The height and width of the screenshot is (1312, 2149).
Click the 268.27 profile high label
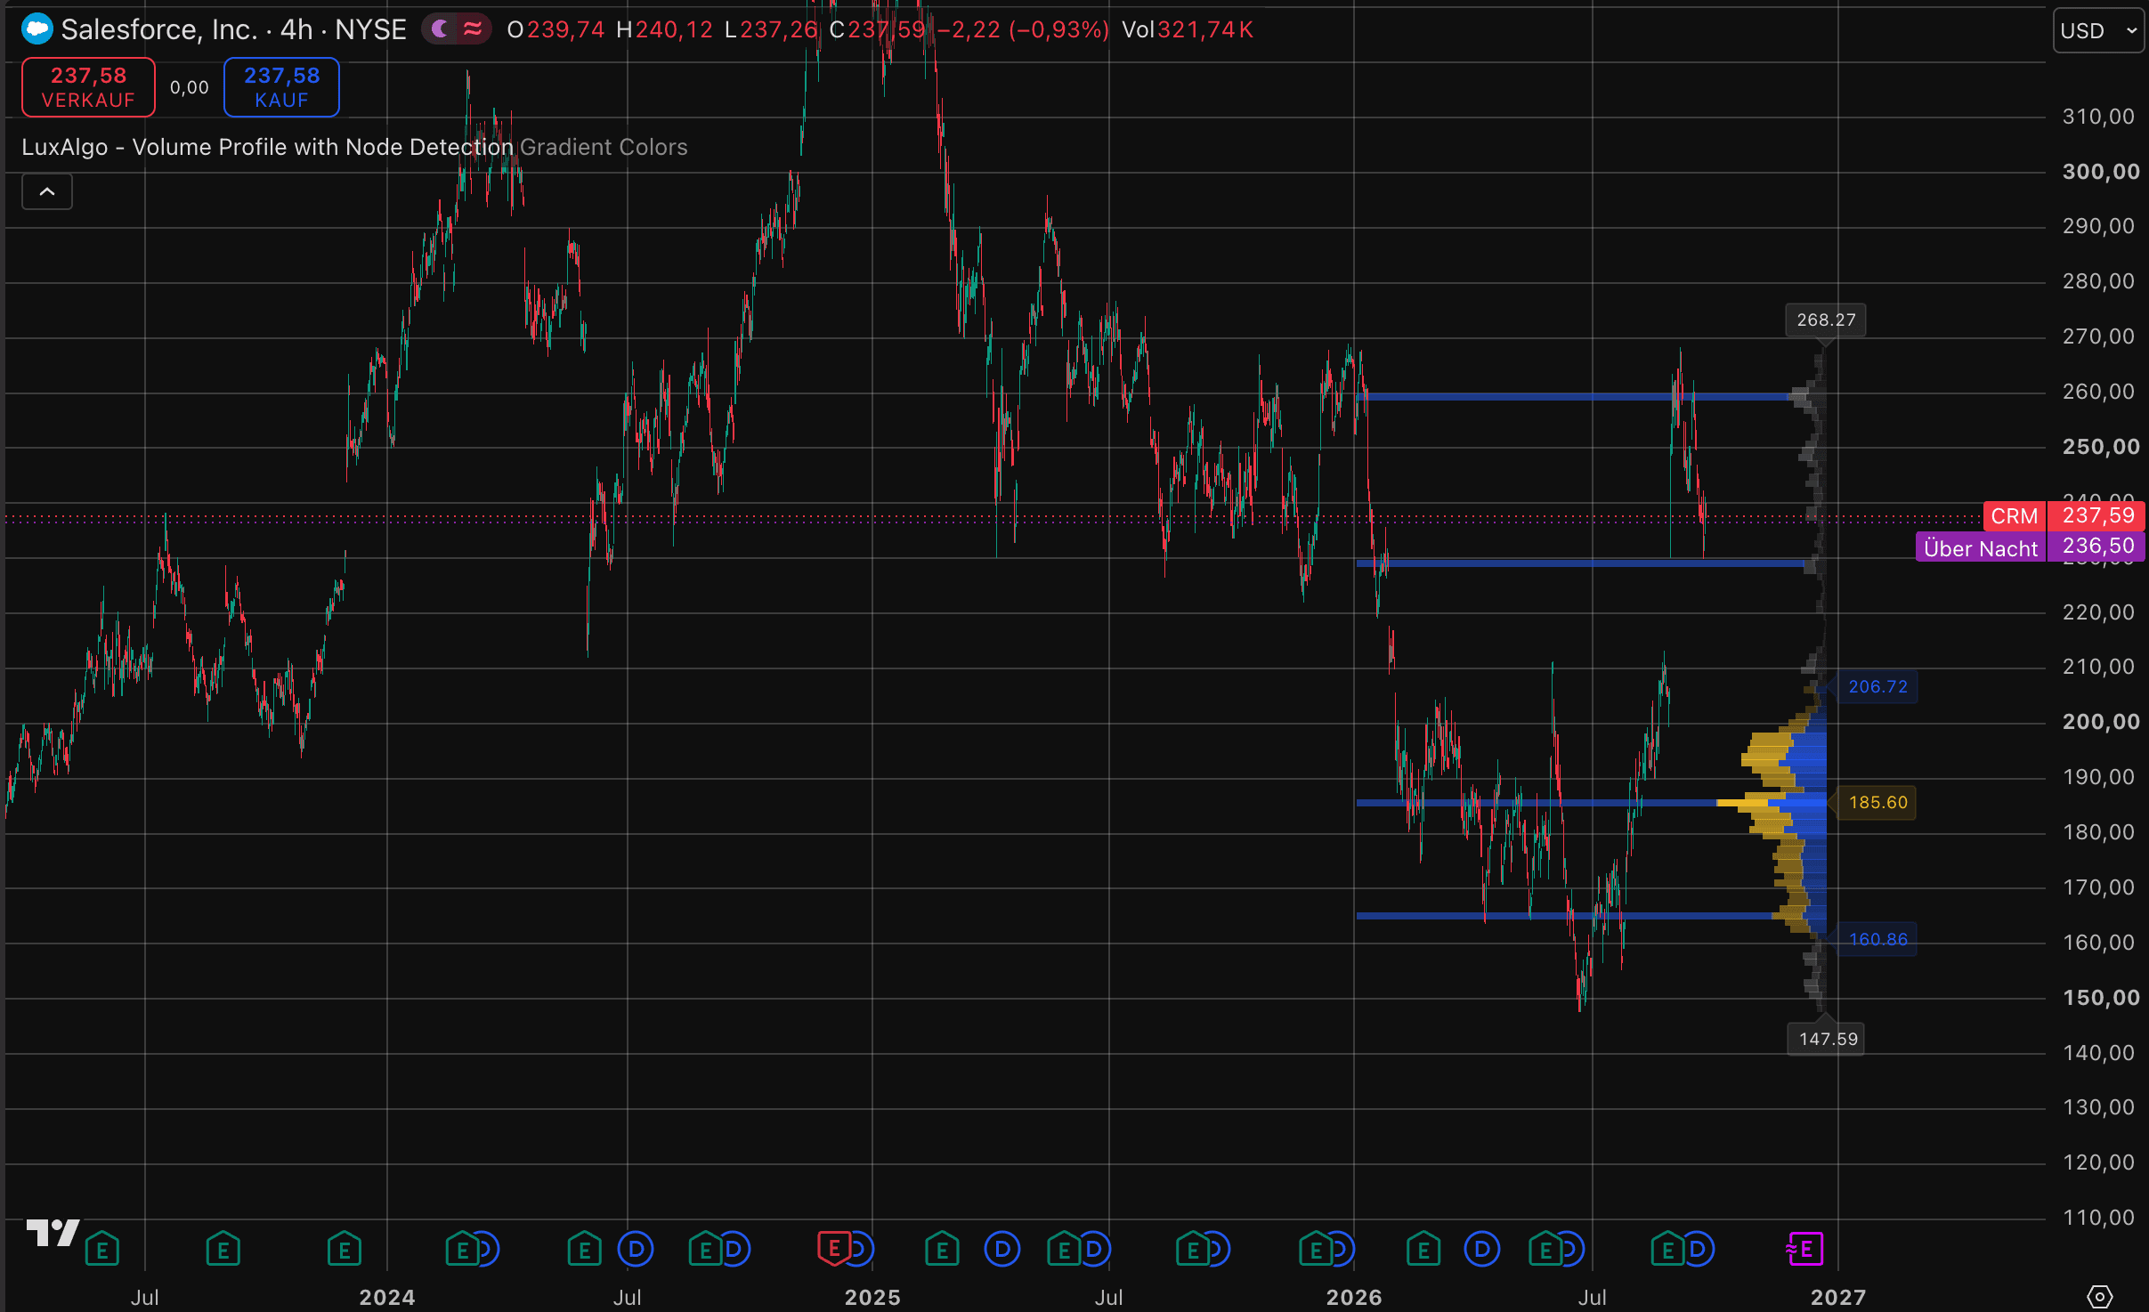pyautogui.click(x=1826, y=320)
